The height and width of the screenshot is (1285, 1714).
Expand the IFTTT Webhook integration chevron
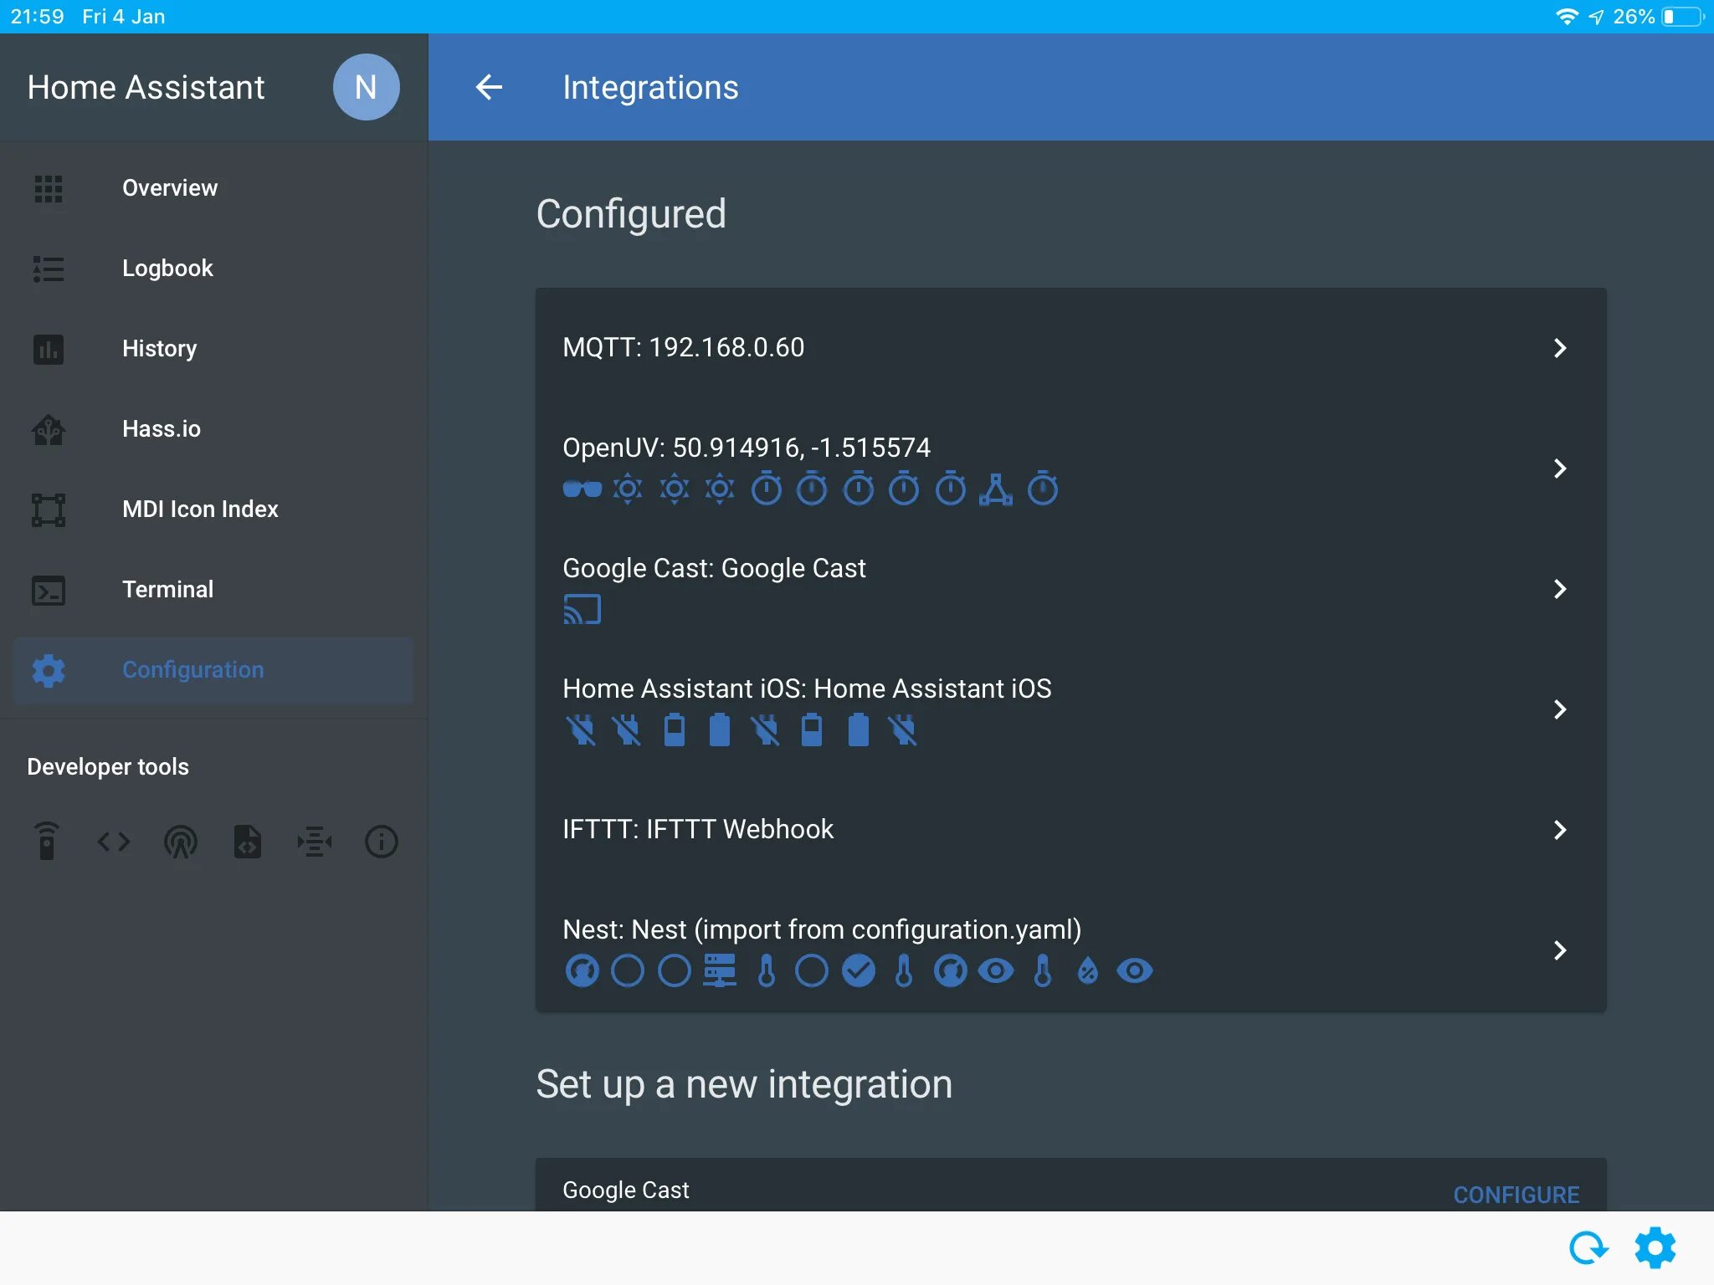[x=1559, y=830]
